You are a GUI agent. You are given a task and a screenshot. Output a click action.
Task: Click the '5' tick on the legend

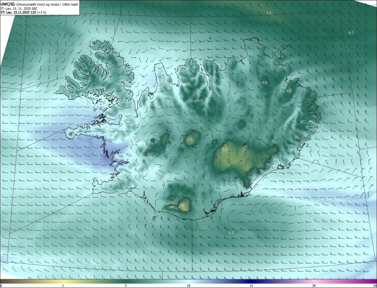[x=126, y=286]
